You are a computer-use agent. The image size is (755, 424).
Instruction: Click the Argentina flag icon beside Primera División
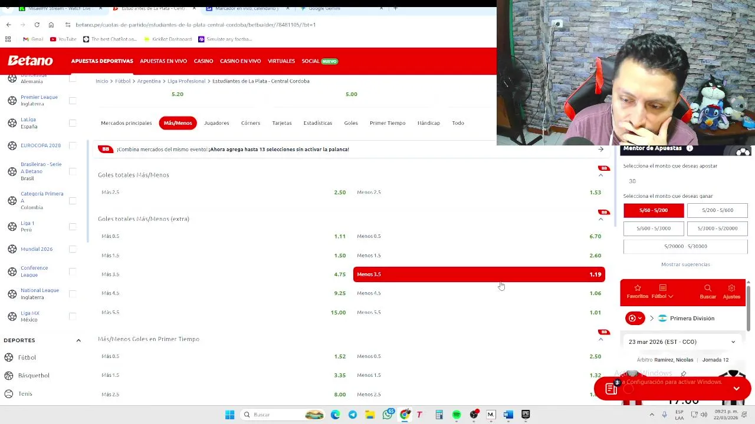click(662, 318)
